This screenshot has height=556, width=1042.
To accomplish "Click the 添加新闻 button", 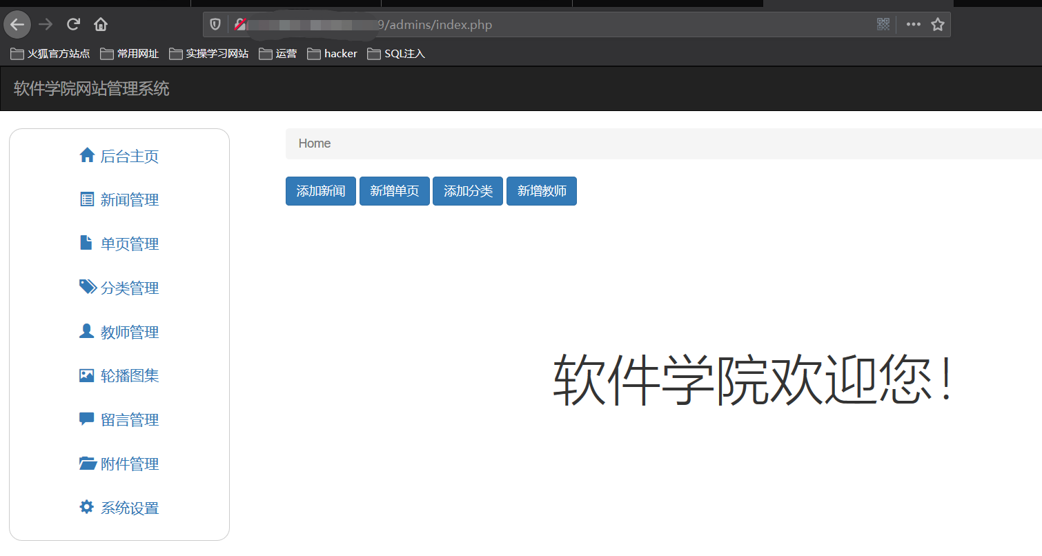I will tap(320, 190).
